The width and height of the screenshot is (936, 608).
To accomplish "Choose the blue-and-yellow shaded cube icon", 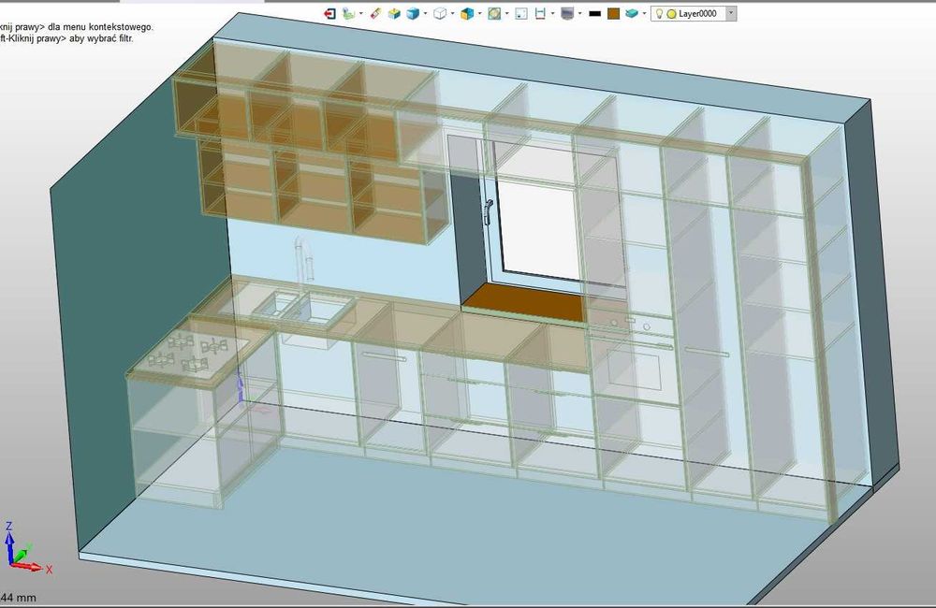I will point(467,13).
